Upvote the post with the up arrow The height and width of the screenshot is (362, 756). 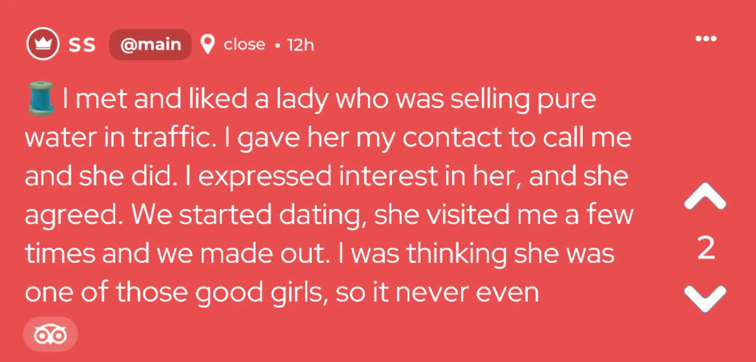click(x=705, y=197)
